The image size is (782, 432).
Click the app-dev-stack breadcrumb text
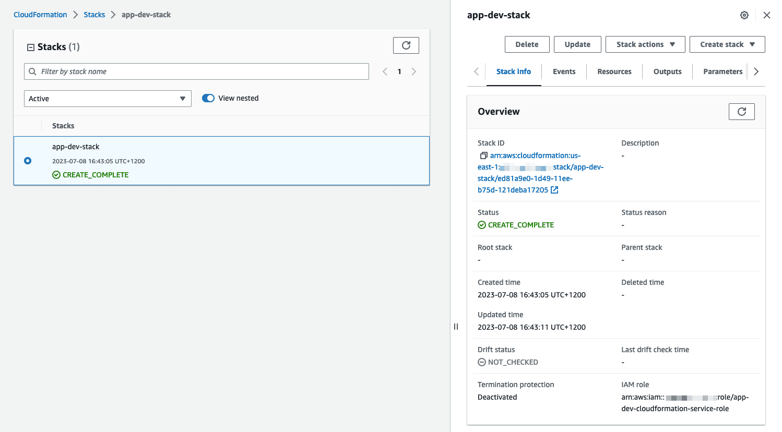point(146,15)
